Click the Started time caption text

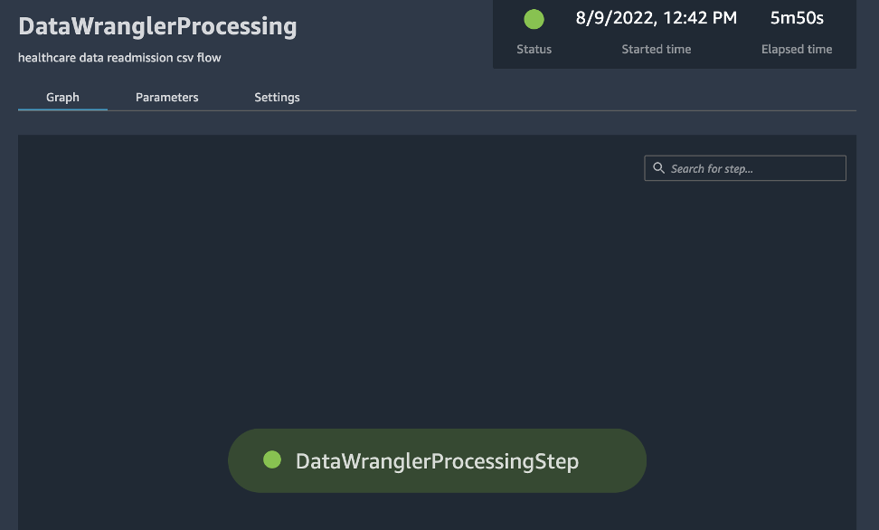(656, 50)
